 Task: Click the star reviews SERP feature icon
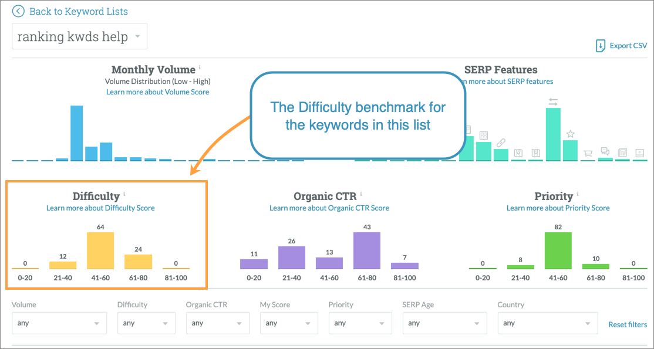[570, 134]
